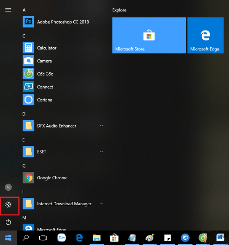Viewport: 229px width, 245px height.
Task: Launch the Calculator app
Action: coord(47,48)
